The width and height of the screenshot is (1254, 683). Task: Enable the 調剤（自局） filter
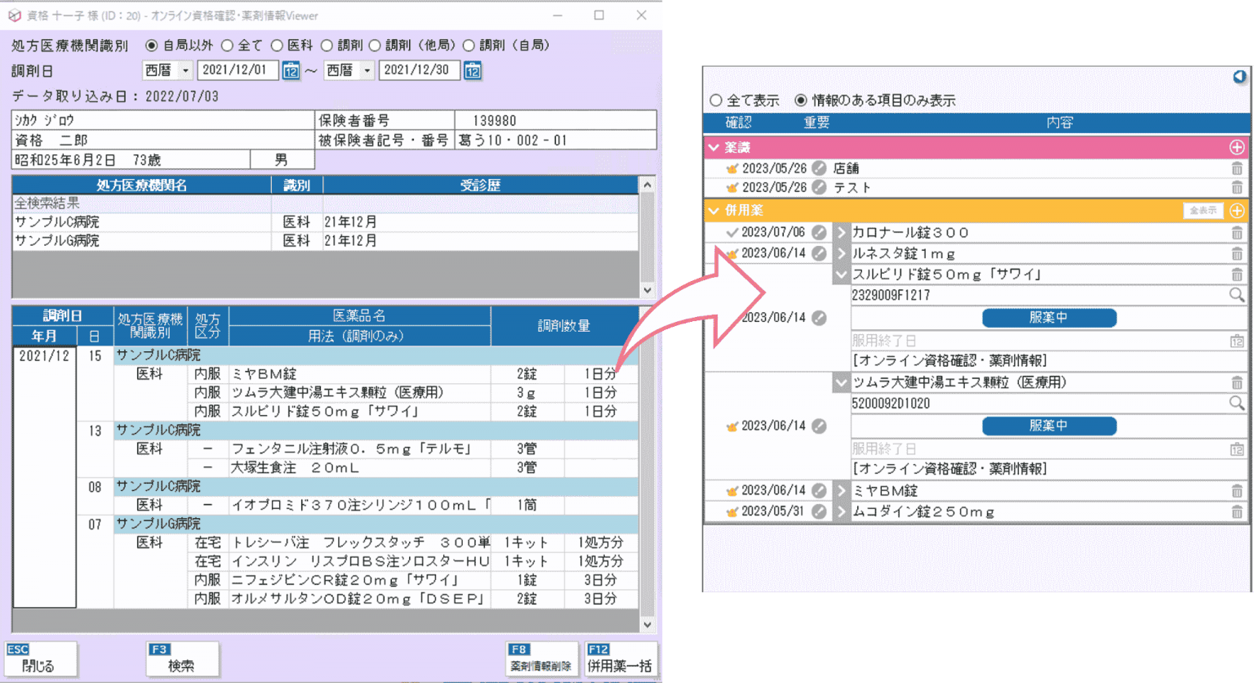pos(469,45)
